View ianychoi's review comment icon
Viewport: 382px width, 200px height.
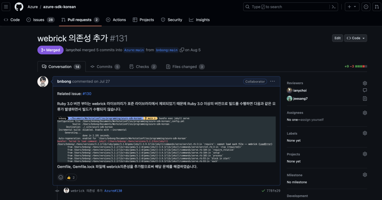[365, 90]
